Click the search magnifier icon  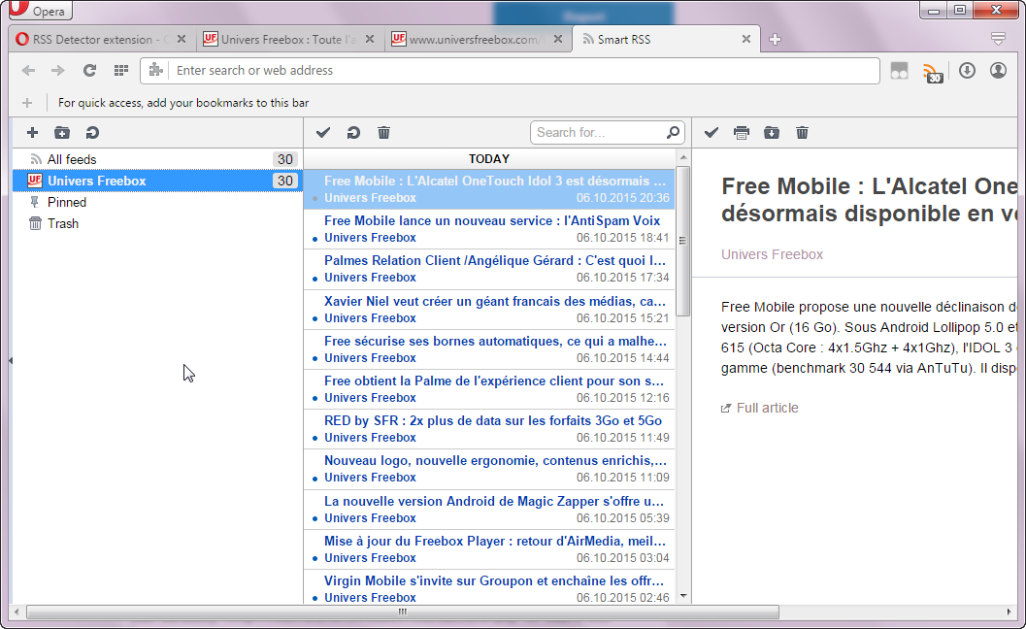(673, 132)
